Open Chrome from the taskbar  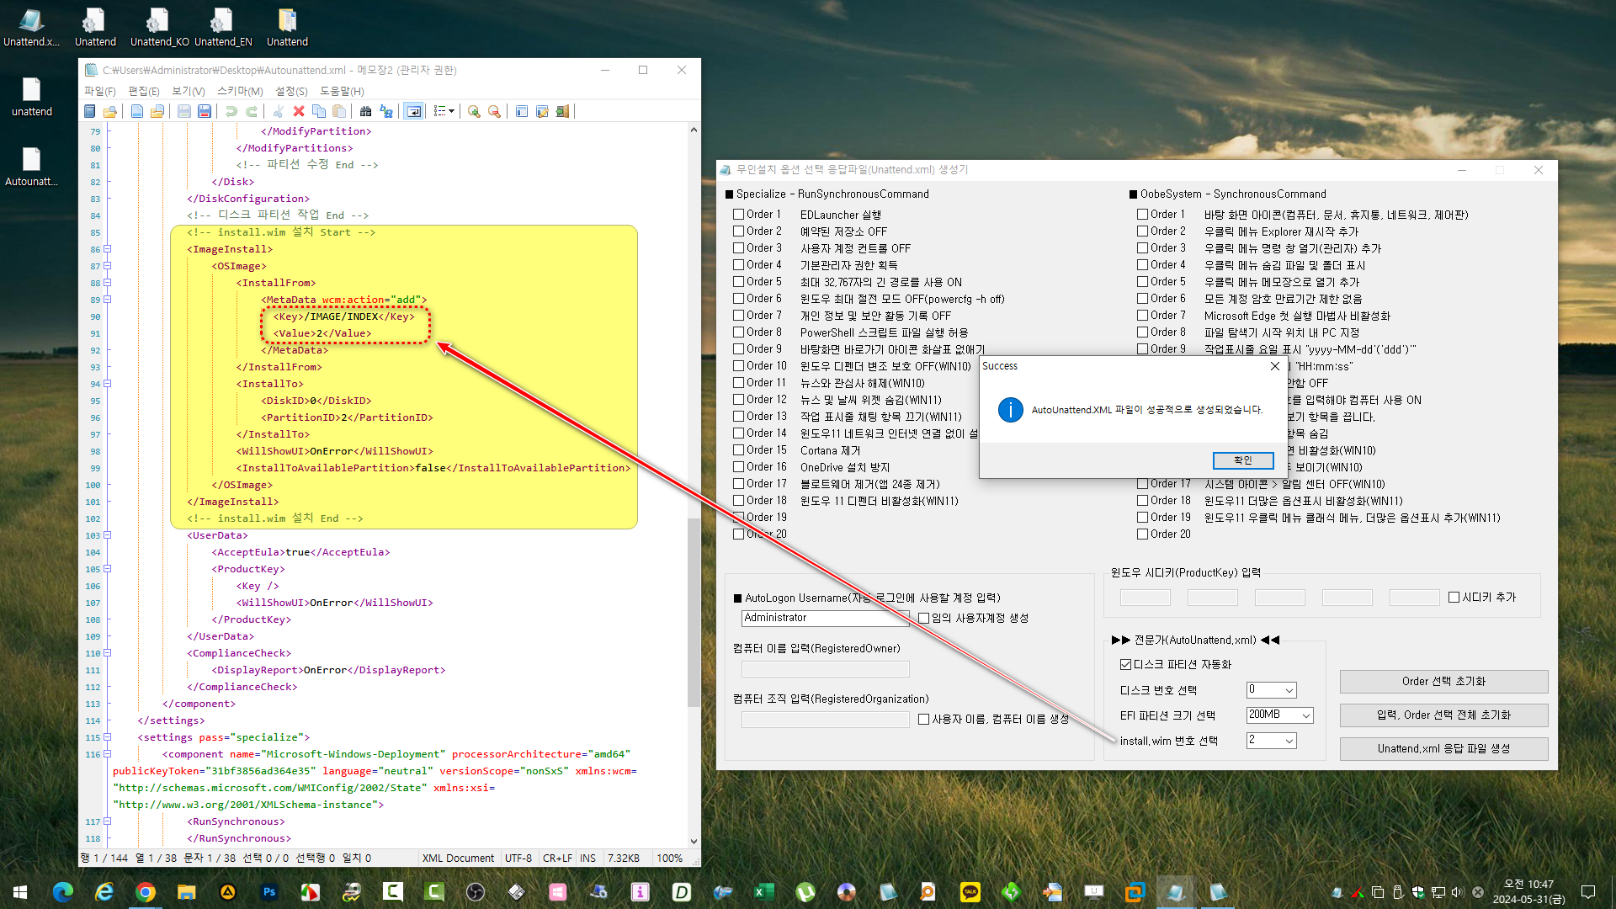tap(146, 891)
